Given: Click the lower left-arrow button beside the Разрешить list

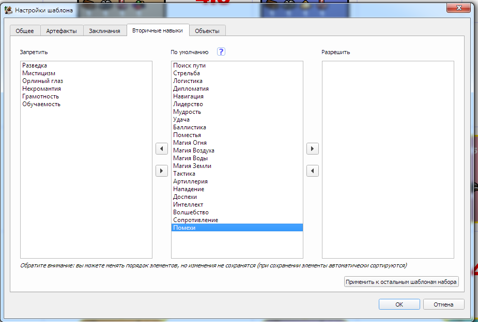Looking at the screenshot, I should point(312,171).
